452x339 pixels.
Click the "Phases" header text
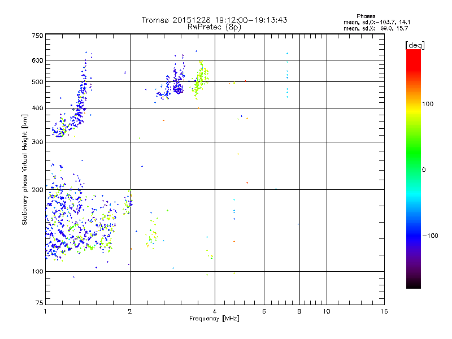pos(366,16)
